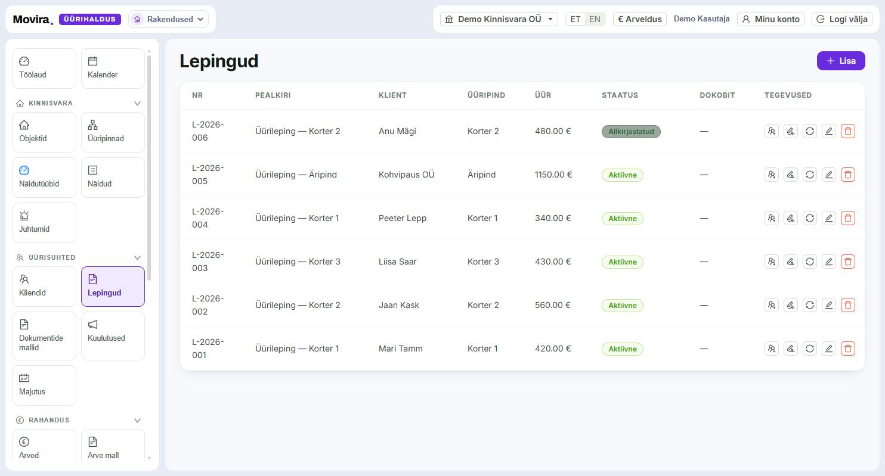
Task: Renew contract L-2026-003
Action: click(x=810, y=262)
